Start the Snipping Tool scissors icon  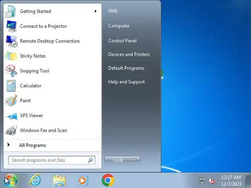[x=11, y=71]
